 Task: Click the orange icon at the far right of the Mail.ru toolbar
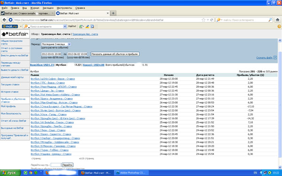coord(279,26)
